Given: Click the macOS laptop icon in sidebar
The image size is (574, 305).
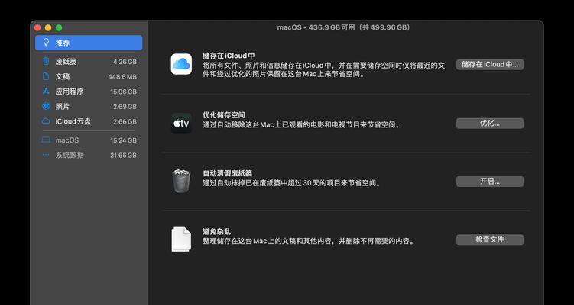Looking at the screenshot, I should coord(46,140).
